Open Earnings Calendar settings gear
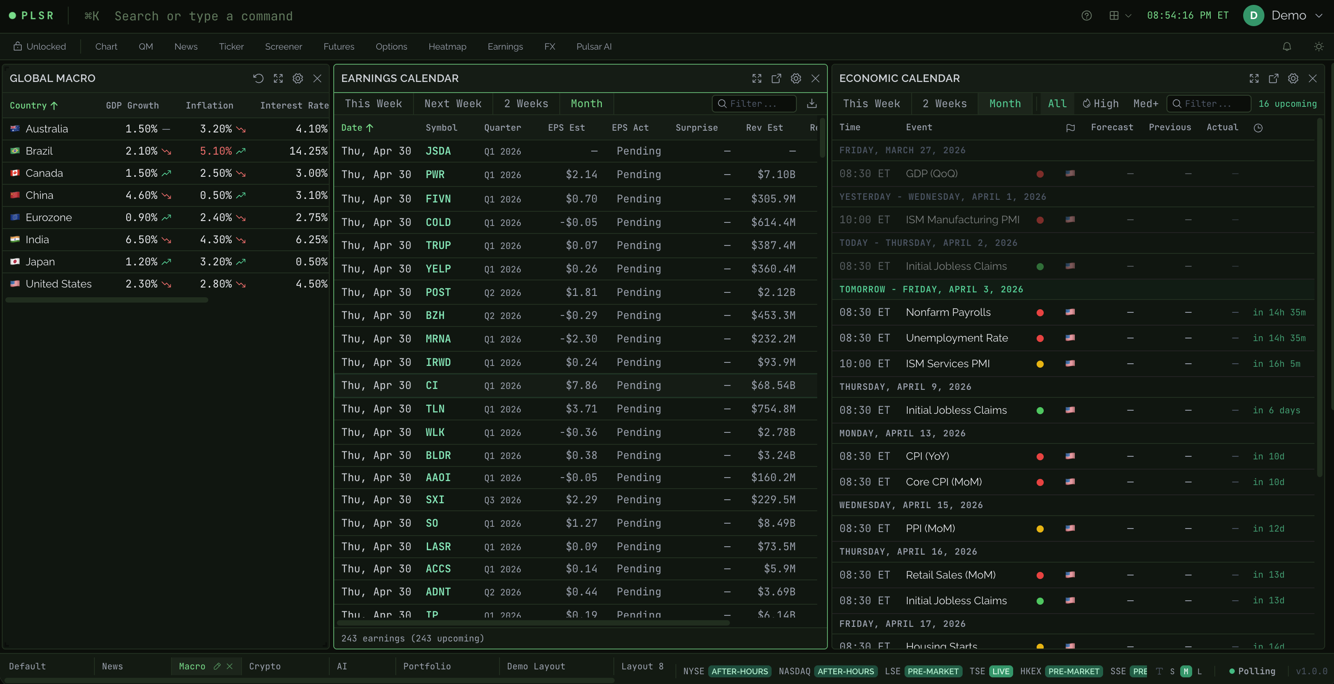The image size is (1334, 684). (796, 79)
